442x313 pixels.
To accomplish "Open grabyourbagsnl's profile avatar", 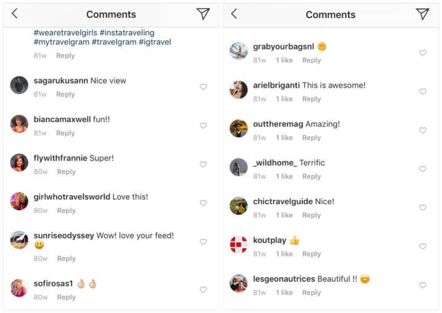I will pyautogui.click(x=239, y=51).
